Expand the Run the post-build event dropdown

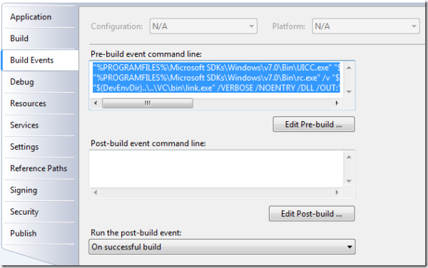coord(222,247)
